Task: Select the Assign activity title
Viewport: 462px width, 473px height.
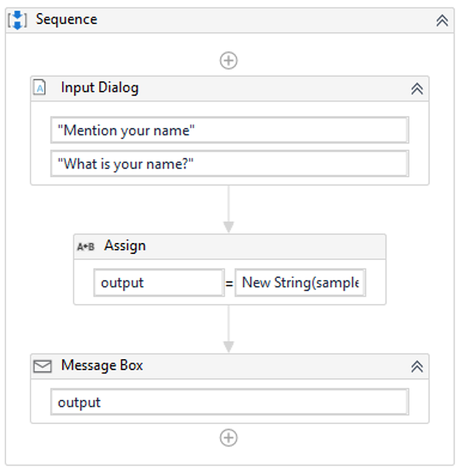Action: (125, 246)
